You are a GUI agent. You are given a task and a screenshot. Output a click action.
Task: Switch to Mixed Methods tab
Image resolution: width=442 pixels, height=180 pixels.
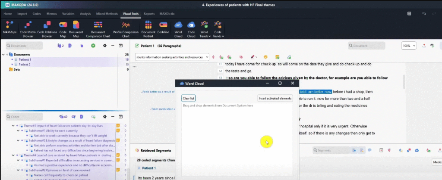(x=107, y=13)
